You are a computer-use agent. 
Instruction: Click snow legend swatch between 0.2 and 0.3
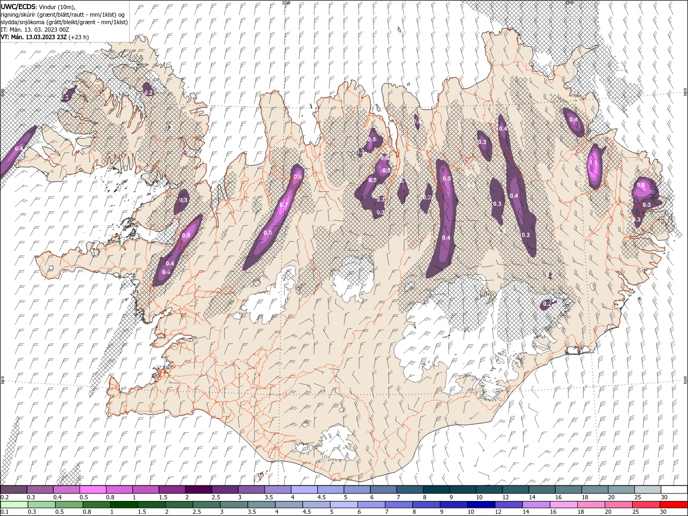click(15, 489)
